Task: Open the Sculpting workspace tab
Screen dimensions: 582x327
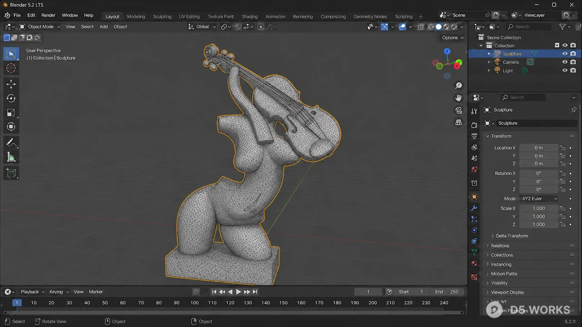Action: point(162,16)
